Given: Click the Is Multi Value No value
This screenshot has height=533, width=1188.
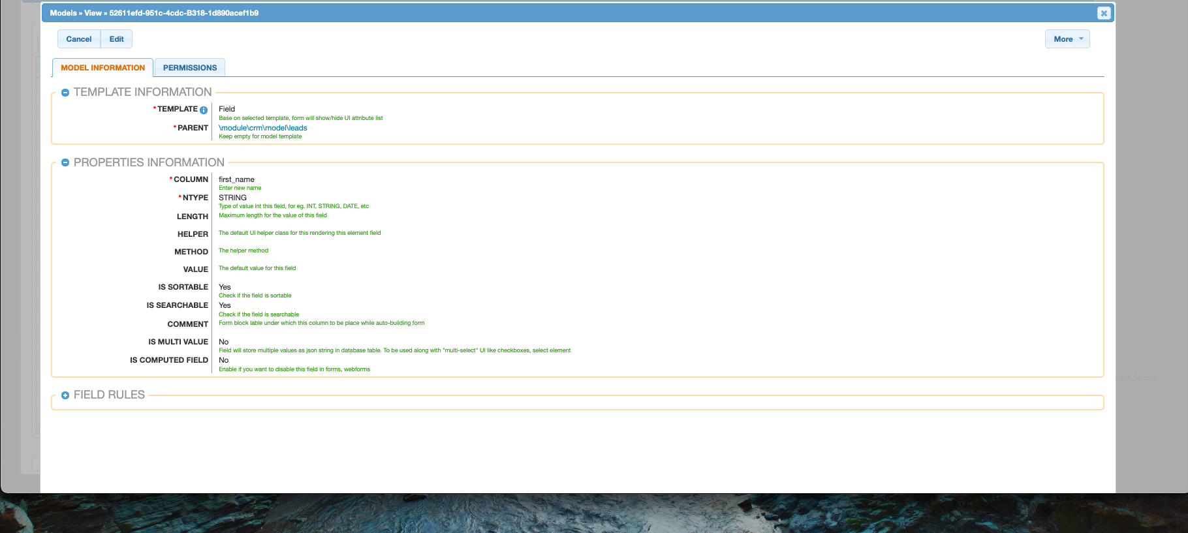Looking at the screenshot, I should tap(223, 342).
